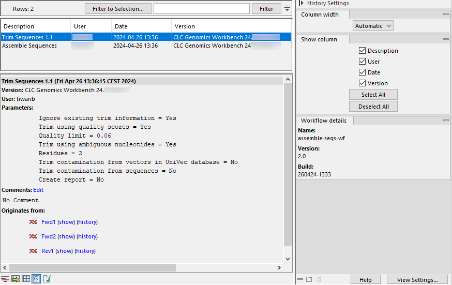Open the checkmark document view icon

point(47,279)
